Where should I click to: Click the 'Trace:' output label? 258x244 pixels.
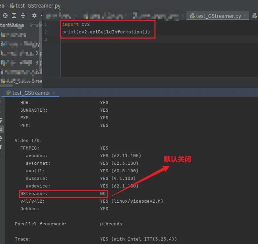23,239
